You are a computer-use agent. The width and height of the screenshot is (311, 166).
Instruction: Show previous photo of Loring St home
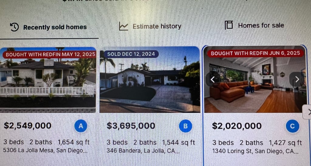point(213,80)
